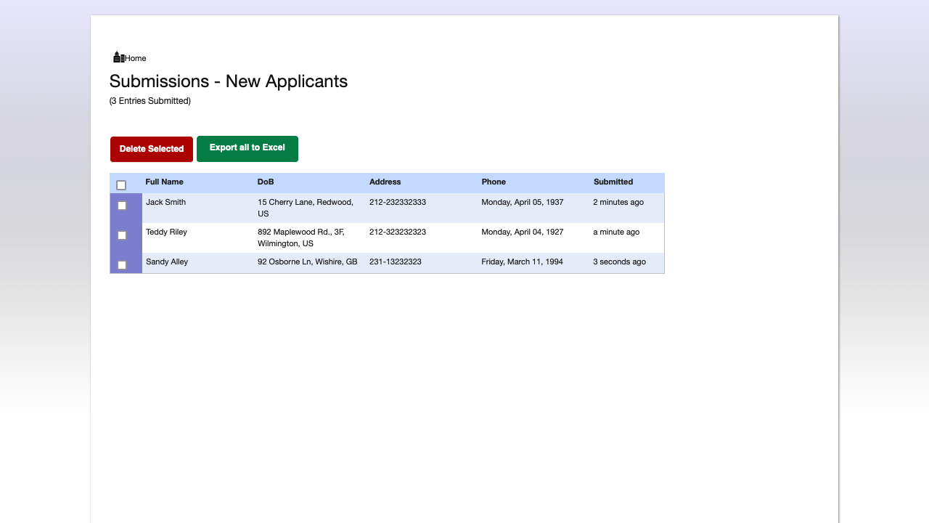Click the Address column header
929x523 pixels.
[385, 182]
